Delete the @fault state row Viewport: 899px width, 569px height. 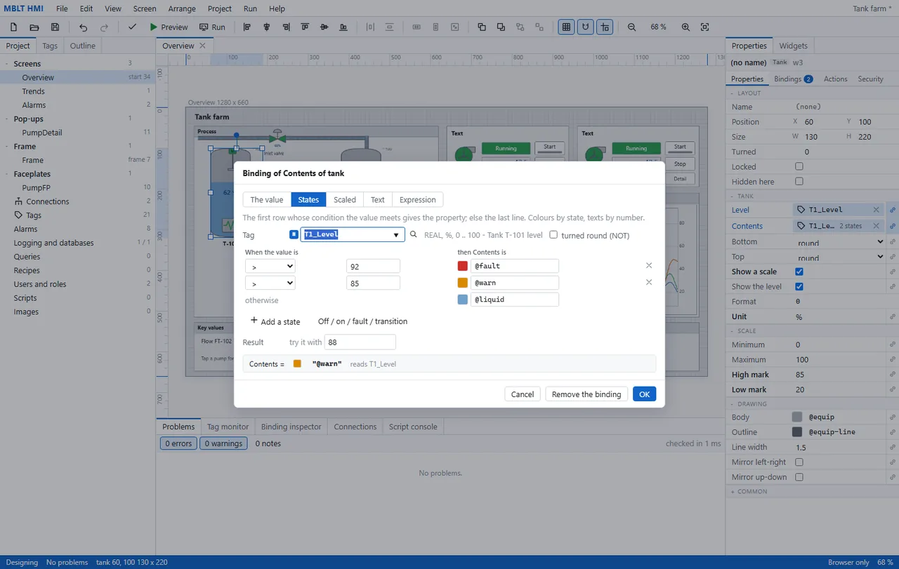coord(649,266)
